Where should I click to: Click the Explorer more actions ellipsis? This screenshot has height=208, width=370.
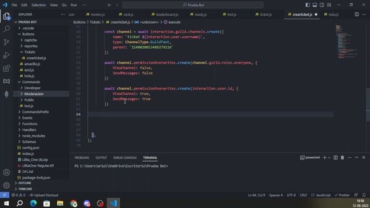click(x=62, y=14)
